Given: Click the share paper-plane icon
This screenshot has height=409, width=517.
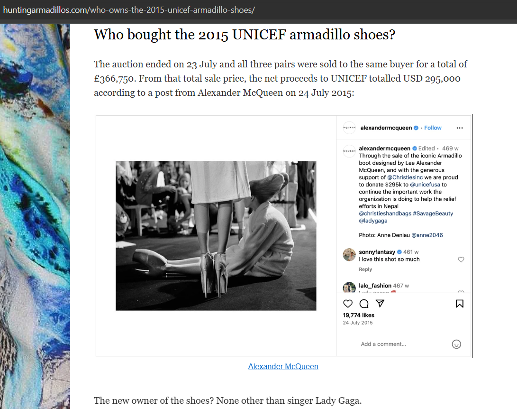Looking at the screenshot, I should 380,303.
